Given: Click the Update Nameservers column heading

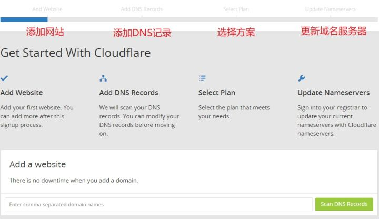Looking at the screenshot, I should [x=333, y=93].
